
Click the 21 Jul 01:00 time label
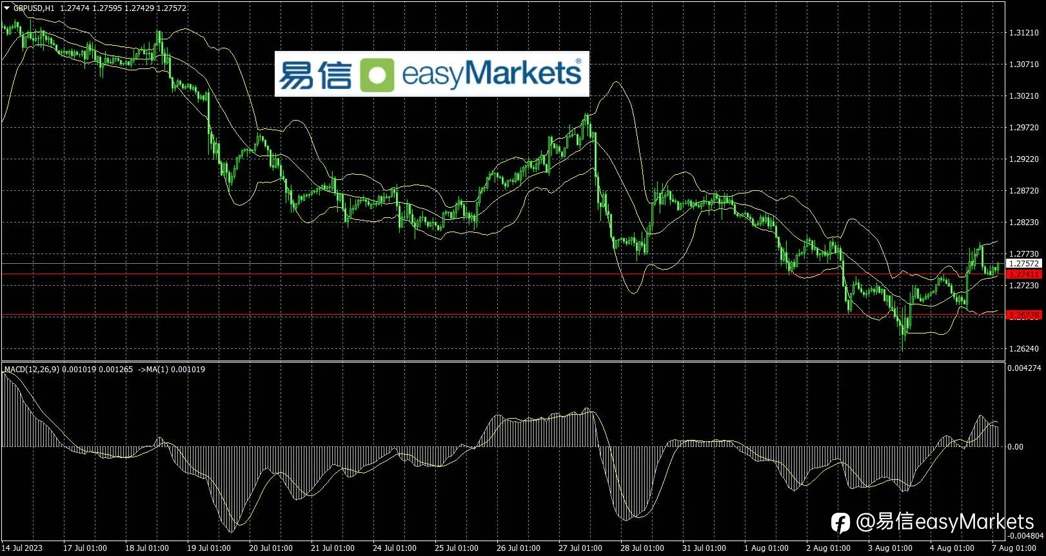(333, 548)
